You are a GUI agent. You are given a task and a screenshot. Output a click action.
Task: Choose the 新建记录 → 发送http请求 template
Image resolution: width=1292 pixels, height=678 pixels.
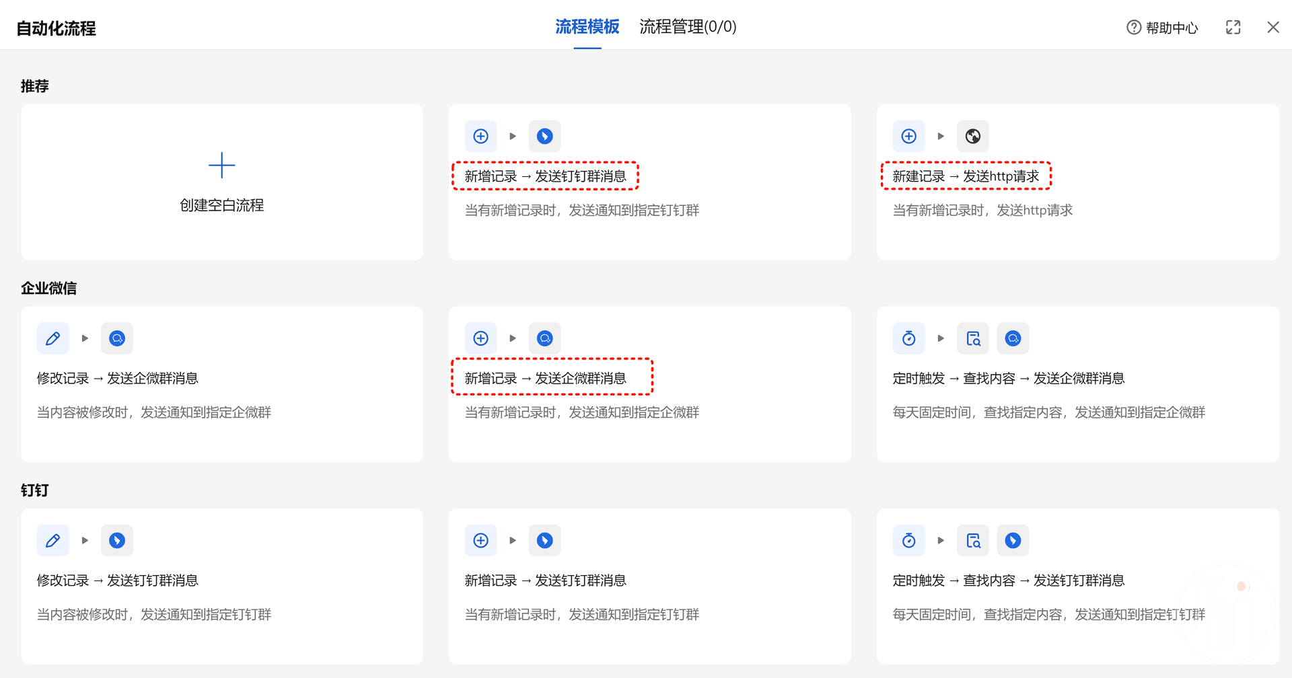coord(966,176)
